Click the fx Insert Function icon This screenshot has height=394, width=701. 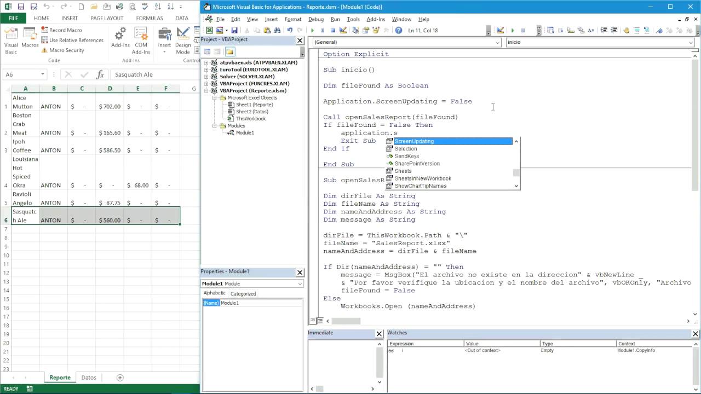click(x=100, y=74)
